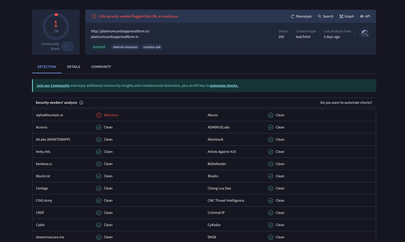405x242 pixels.
Task: Open the API option
Action: coord(365,16)
